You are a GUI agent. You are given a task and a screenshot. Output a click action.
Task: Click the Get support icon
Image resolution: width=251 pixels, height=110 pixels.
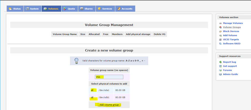tap(220, 66)
